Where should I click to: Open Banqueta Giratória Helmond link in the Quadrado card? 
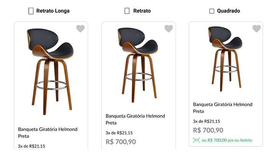[x=222, y=108]
